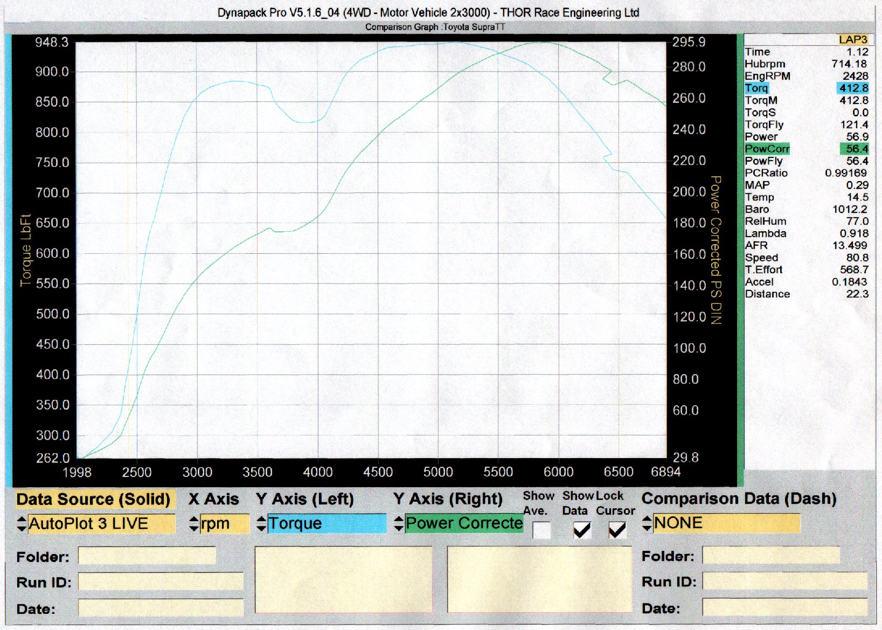Toggle the Show Ave. checkbox
882x630 pixels.
pos(541,531)
